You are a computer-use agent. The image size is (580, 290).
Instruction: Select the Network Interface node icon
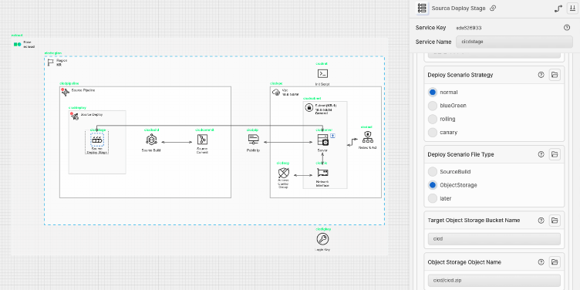click(322, 172)
